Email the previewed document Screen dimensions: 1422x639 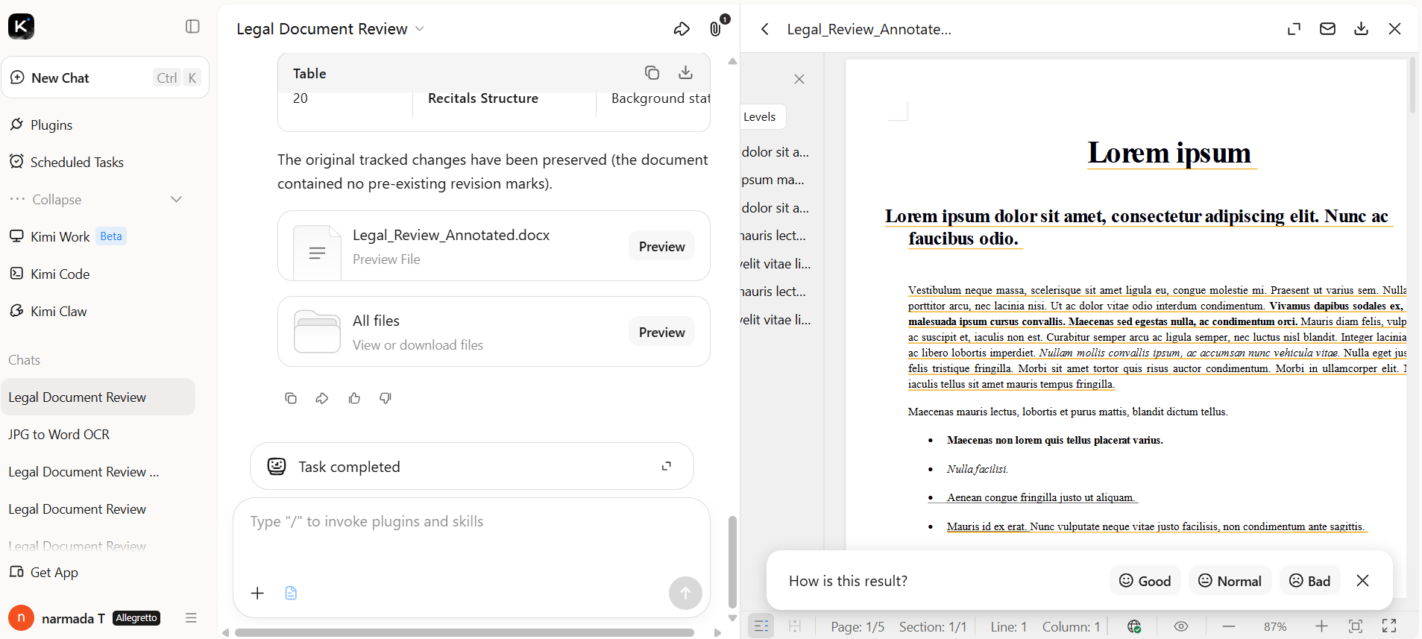click(1327, 28)
